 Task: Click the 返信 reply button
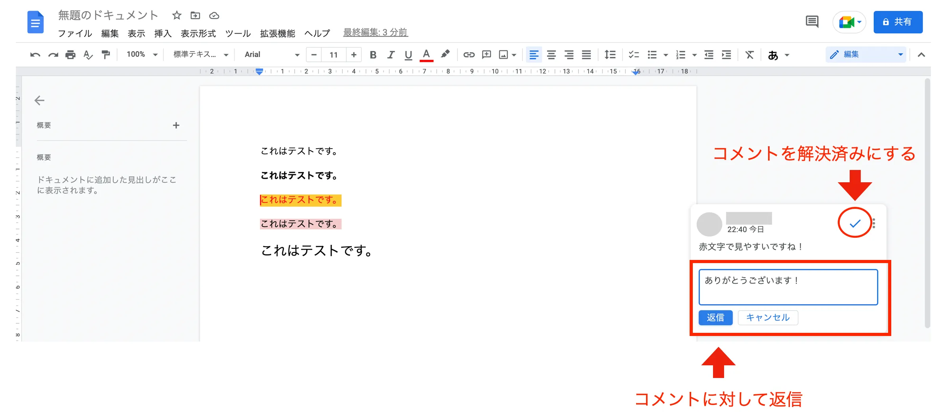tap(715, 317)
